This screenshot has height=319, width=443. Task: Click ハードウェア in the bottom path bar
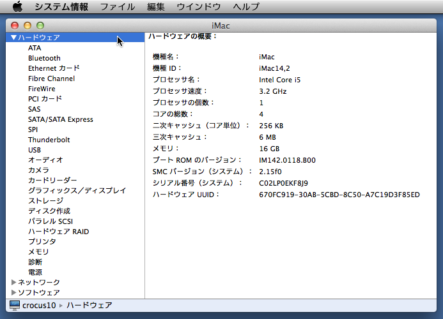click(89, 305)
